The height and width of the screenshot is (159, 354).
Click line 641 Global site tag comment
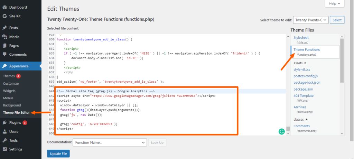(x=105, y=91)
